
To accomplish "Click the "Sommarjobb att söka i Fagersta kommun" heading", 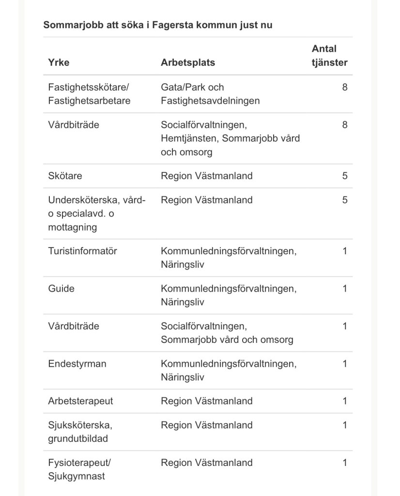I will click(158, 25).
